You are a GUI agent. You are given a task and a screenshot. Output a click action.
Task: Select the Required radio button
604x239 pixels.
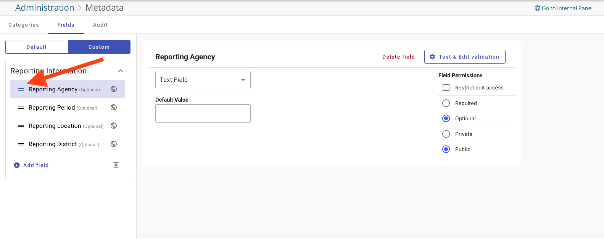[x=446, y=103]
